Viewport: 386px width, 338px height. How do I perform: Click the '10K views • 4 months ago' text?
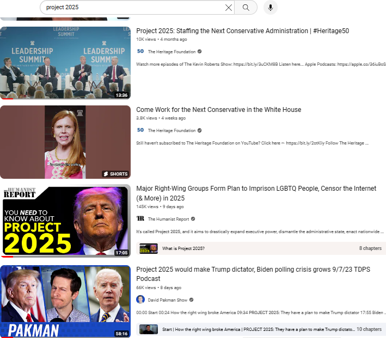[162, 39]
